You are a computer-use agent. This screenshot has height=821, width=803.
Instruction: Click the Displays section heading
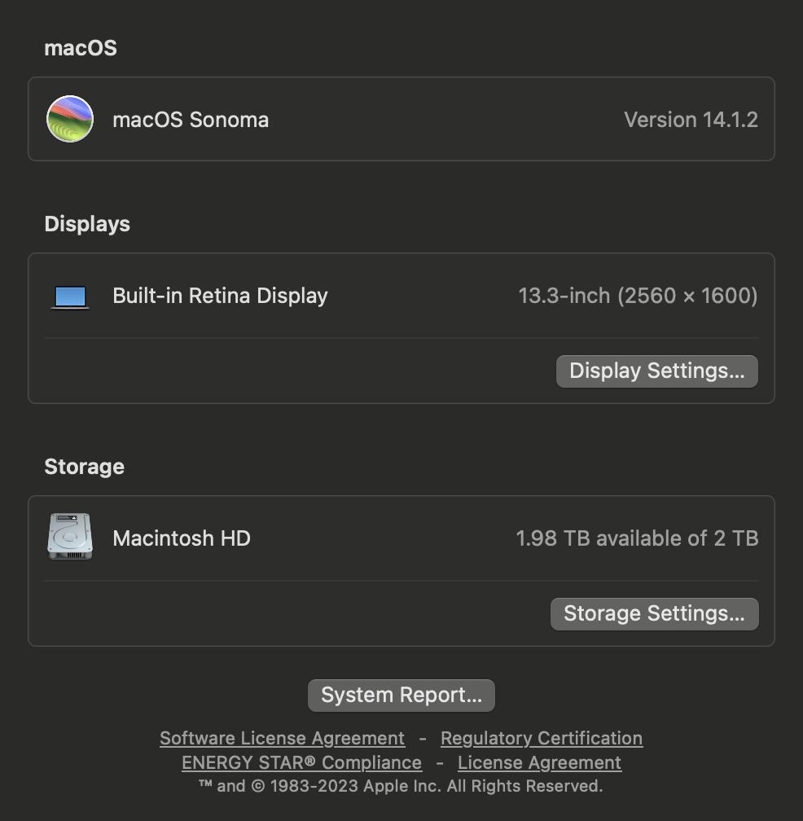87,224
